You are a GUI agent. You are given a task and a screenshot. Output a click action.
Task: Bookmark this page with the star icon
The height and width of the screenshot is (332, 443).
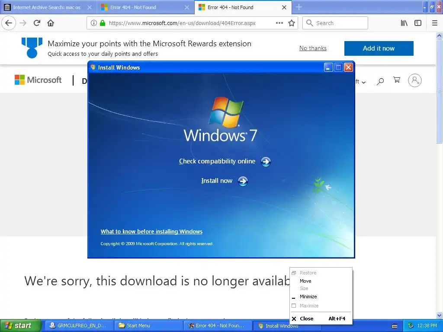coord(292,23)
